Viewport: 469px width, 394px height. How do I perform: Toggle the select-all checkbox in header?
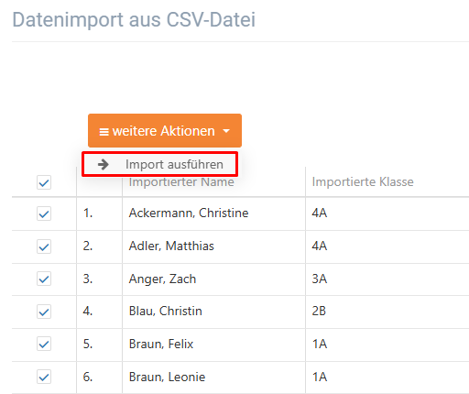point(44,182)
